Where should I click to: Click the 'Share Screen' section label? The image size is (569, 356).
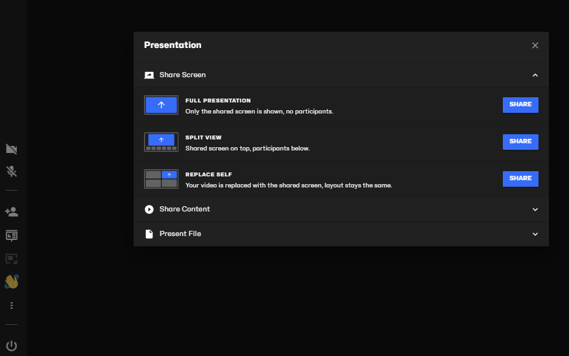182,75
